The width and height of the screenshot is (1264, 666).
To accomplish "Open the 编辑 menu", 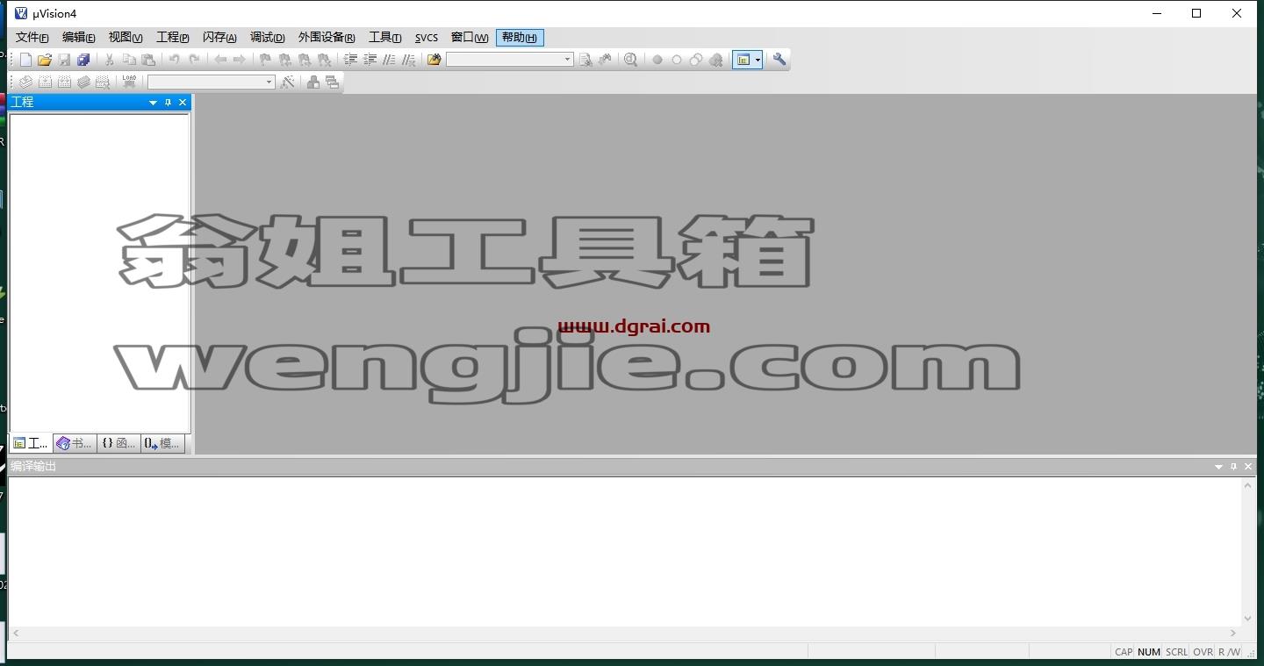I will click(x=79, y=38).
